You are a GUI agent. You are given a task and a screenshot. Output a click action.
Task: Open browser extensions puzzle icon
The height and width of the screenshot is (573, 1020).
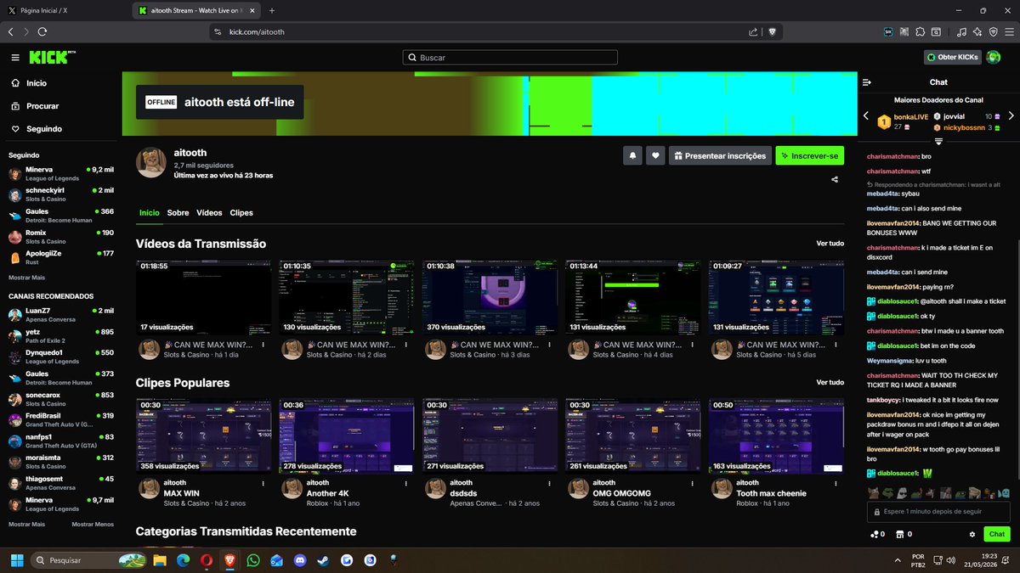pos(920,31)
